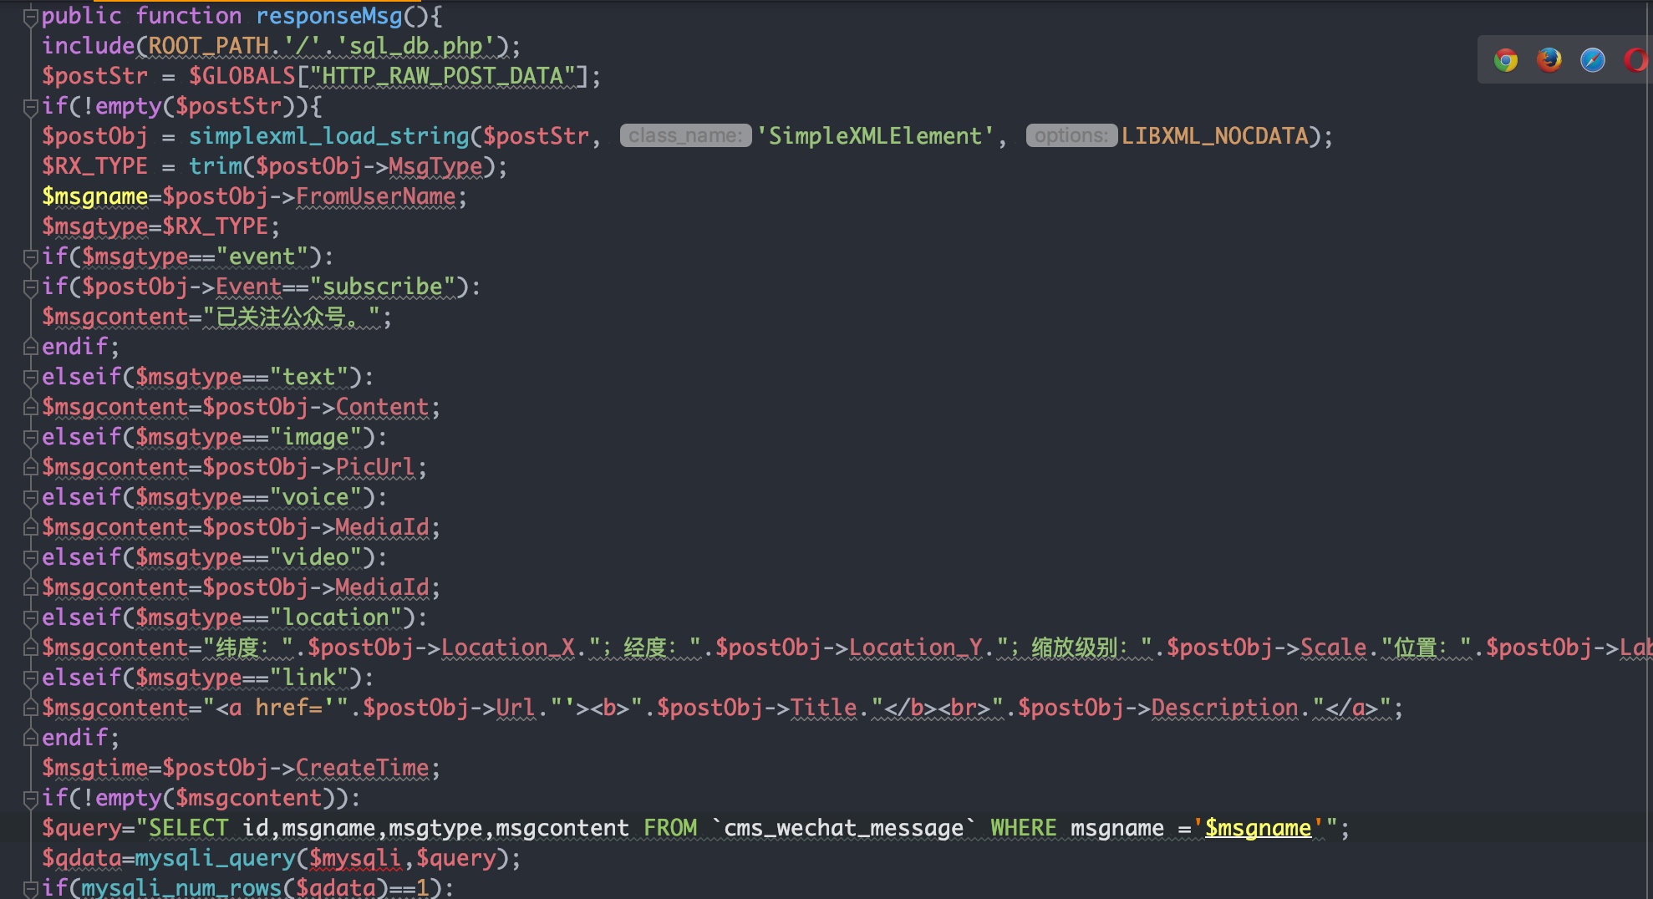Fold the mysqli_num_rows if block

(x=31, y=887)
